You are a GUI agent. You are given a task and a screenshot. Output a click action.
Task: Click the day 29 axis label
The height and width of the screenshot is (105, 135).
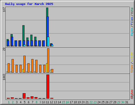click(119, 102)
